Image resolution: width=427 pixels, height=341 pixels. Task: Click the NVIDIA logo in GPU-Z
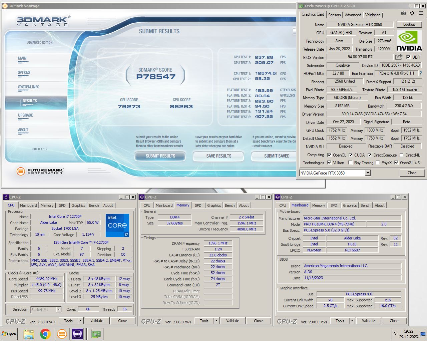[409, 41]
